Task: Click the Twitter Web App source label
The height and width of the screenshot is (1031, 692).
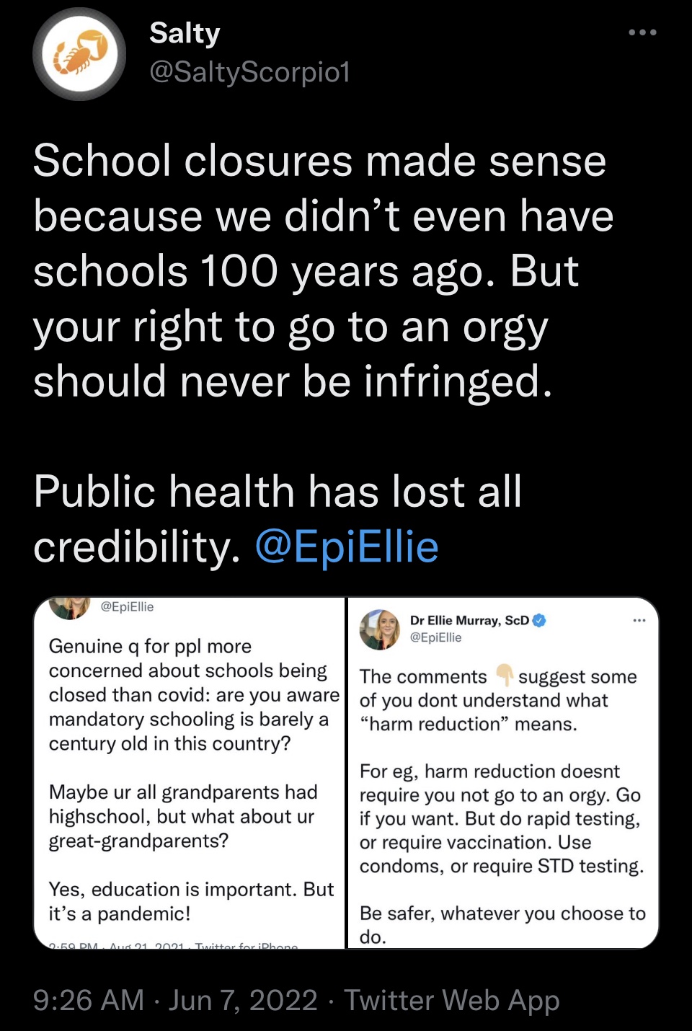Action: [x=452, y=1000]
